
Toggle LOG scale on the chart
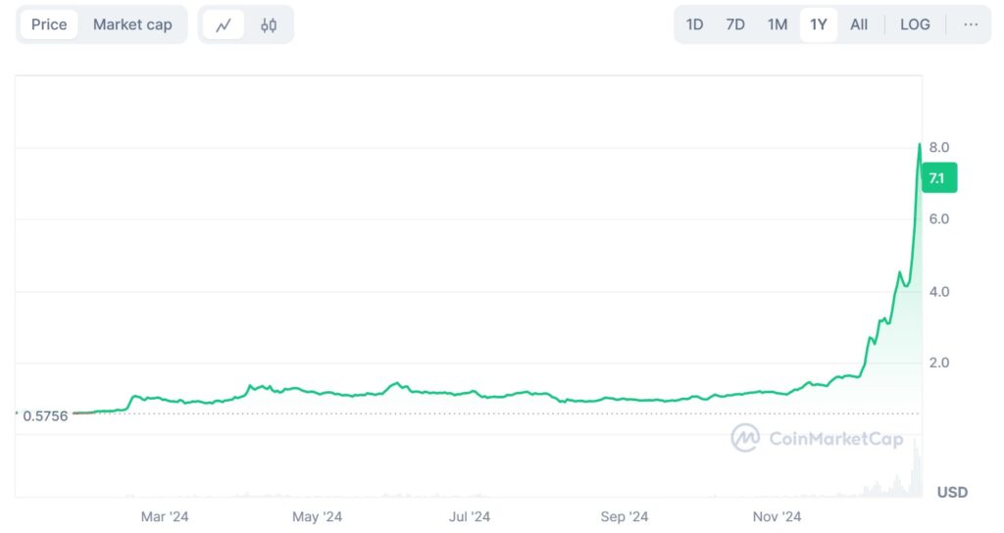915,24
